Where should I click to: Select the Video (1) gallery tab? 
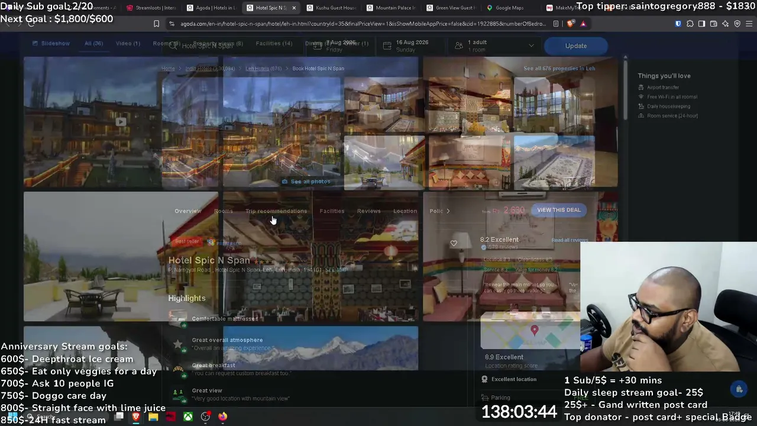click(x=128, y=43)
